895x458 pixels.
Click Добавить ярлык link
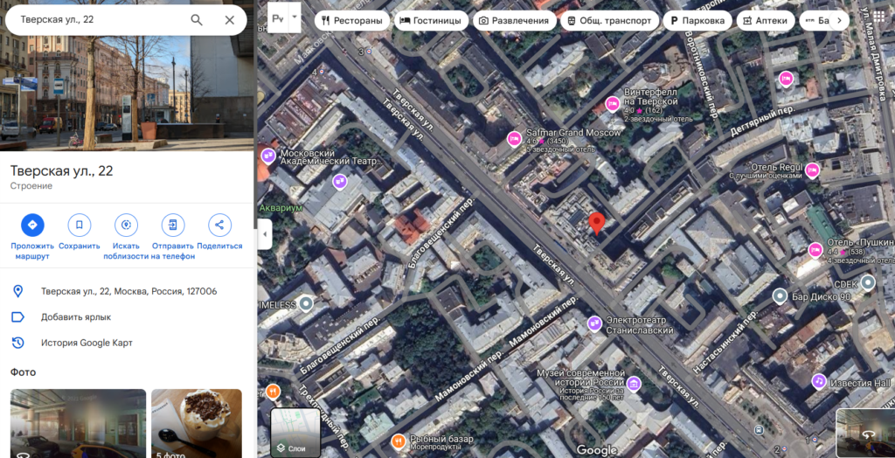[x=76, y=317]
